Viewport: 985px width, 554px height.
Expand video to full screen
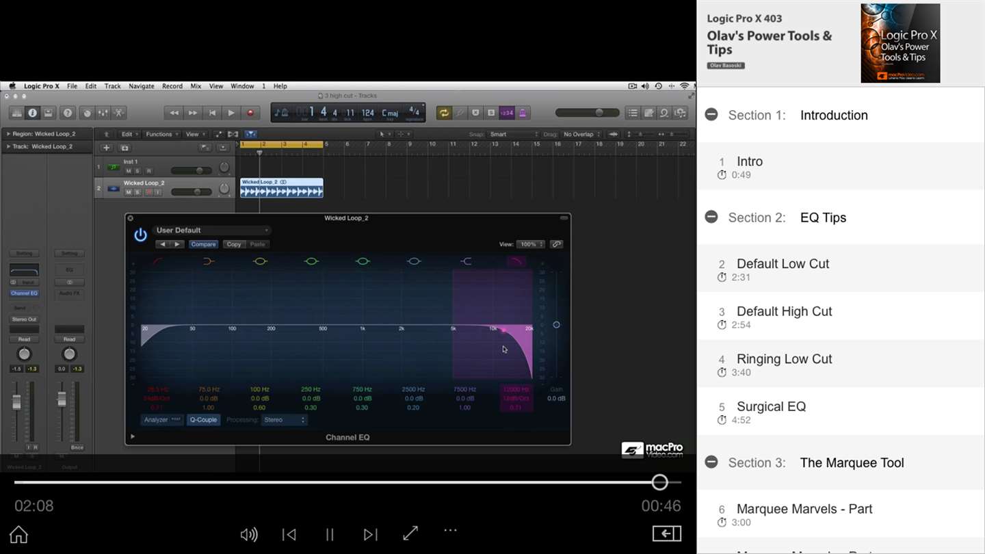coord(410,533)
